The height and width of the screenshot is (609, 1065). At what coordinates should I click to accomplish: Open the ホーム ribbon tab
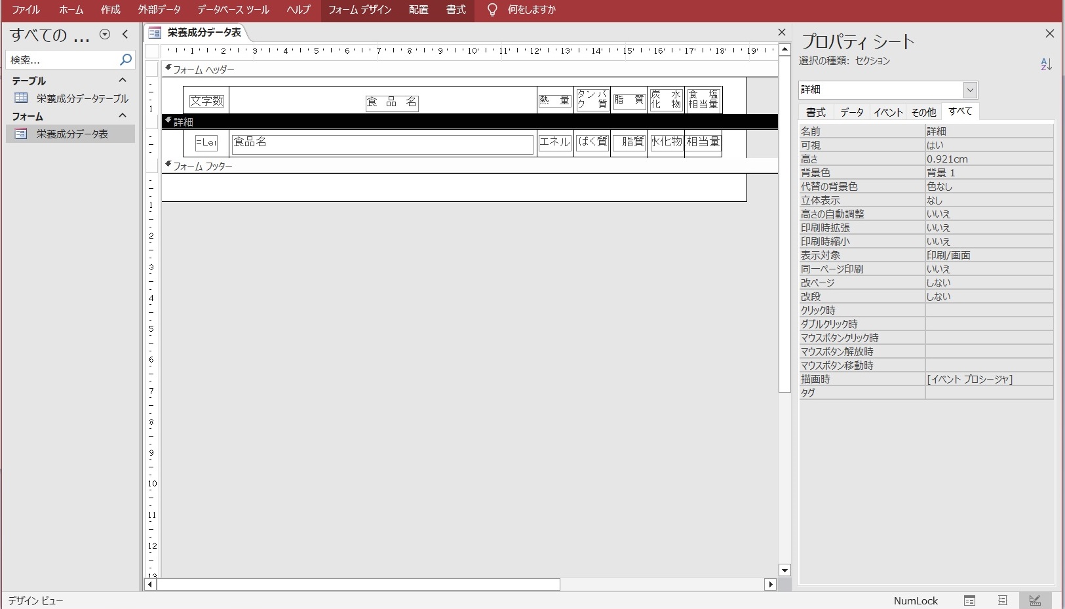tap(71, 10)
